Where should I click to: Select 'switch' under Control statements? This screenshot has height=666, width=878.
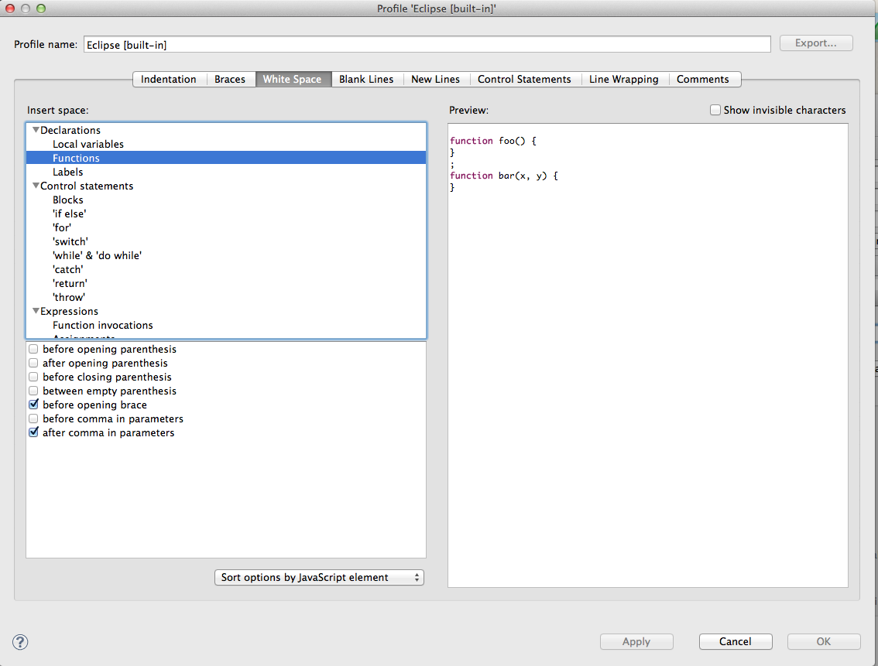click(x=70, y=242)
